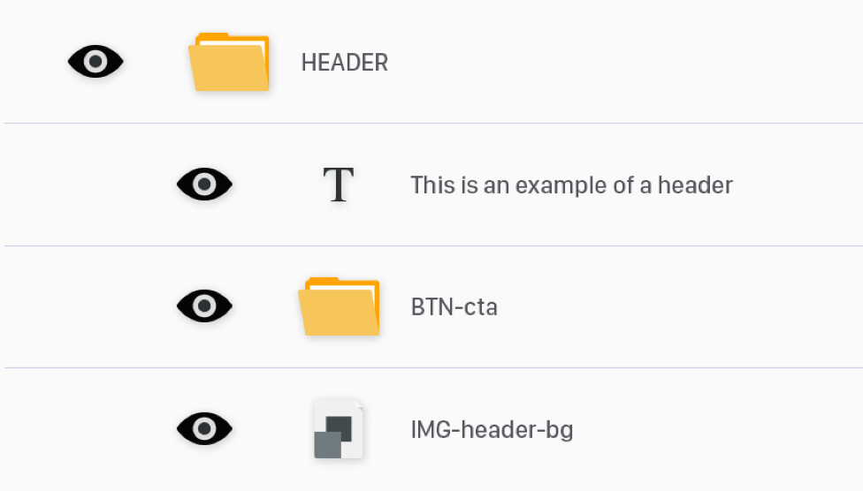This screenshot has width=863, height=491.
Task: Click the eye icon next to BTN-cta
Action: pos(204,306)
